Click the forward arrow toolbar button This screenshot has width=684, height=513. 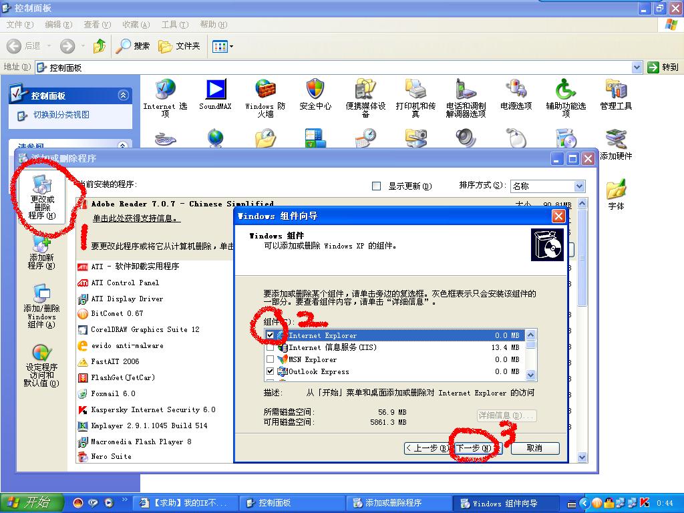[x=67, y=45]
